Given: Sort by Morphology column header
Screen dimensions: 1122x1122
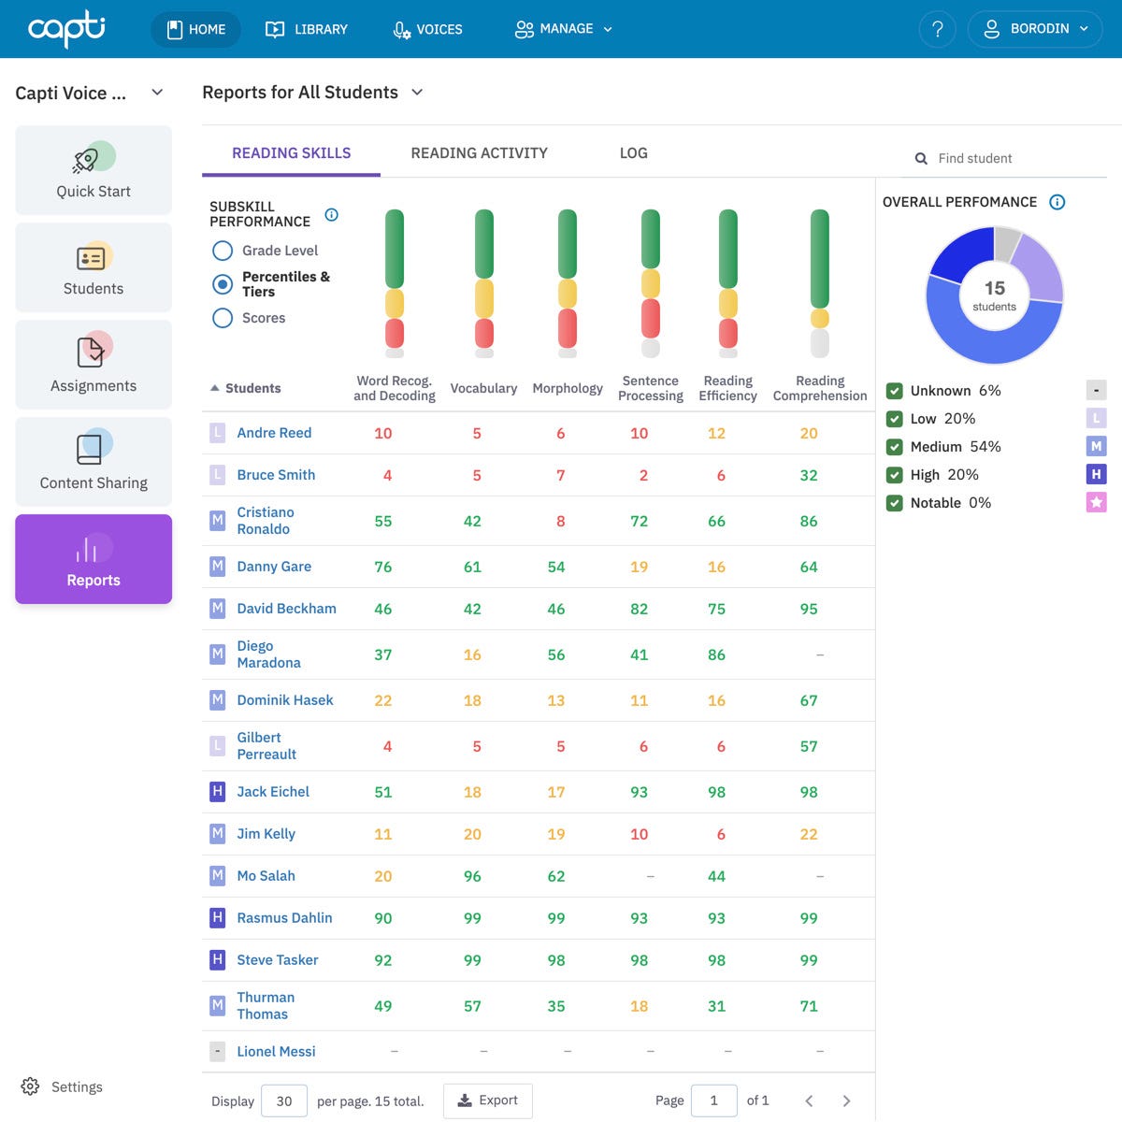Looking at the screenshot, I should pyautogui.click(x=568, y=388).
